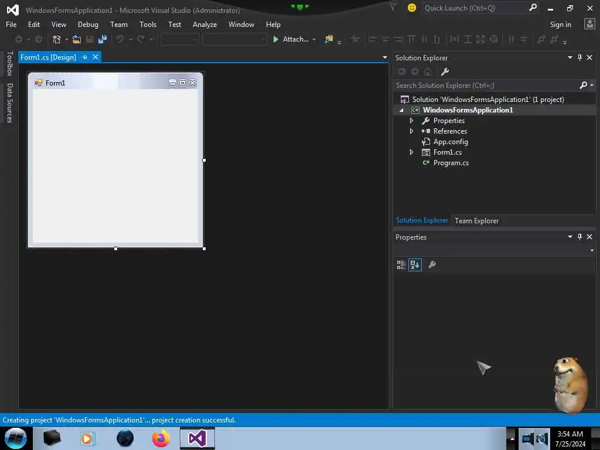Close the Form1.cs [Design] tab

pos(96,57)
